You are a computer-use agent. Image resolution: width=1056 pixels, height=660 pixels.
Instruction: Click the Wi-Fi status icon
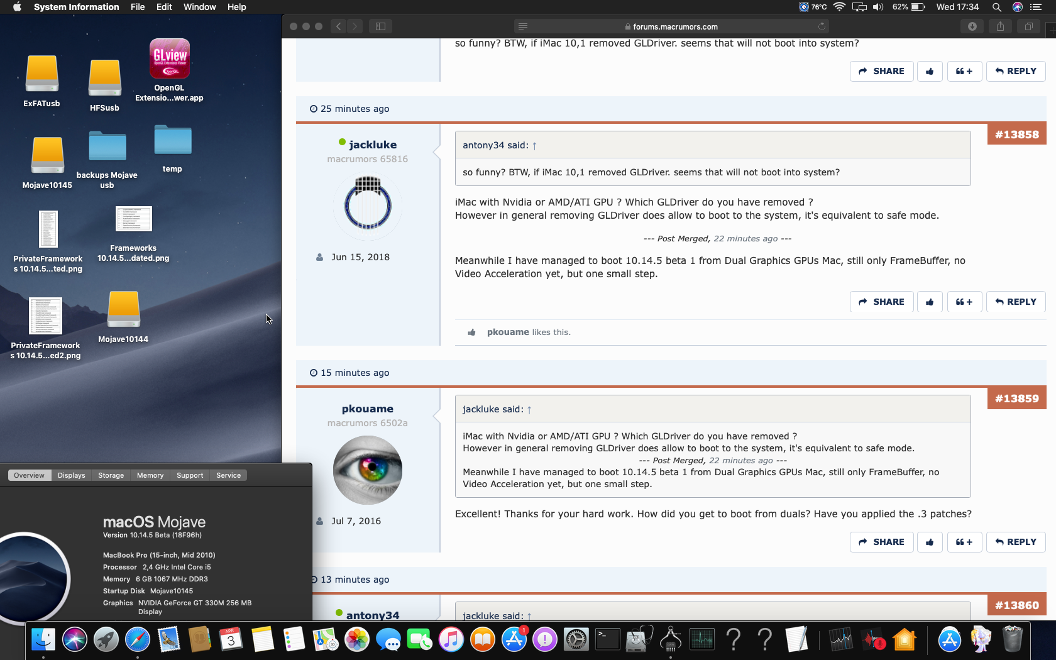pyautogui.click(x=839, y=7)
